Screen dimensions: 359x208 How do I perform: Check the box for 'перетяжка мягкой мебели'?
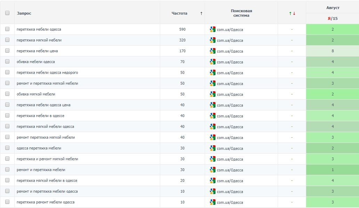[7, 40]
